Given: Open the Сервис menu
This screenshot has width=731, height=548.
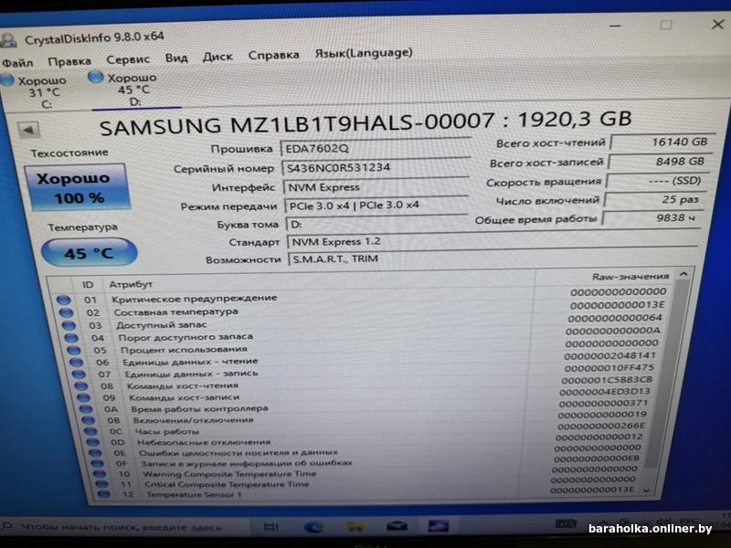Looking at the screenshot, I should tap(128, 59).
